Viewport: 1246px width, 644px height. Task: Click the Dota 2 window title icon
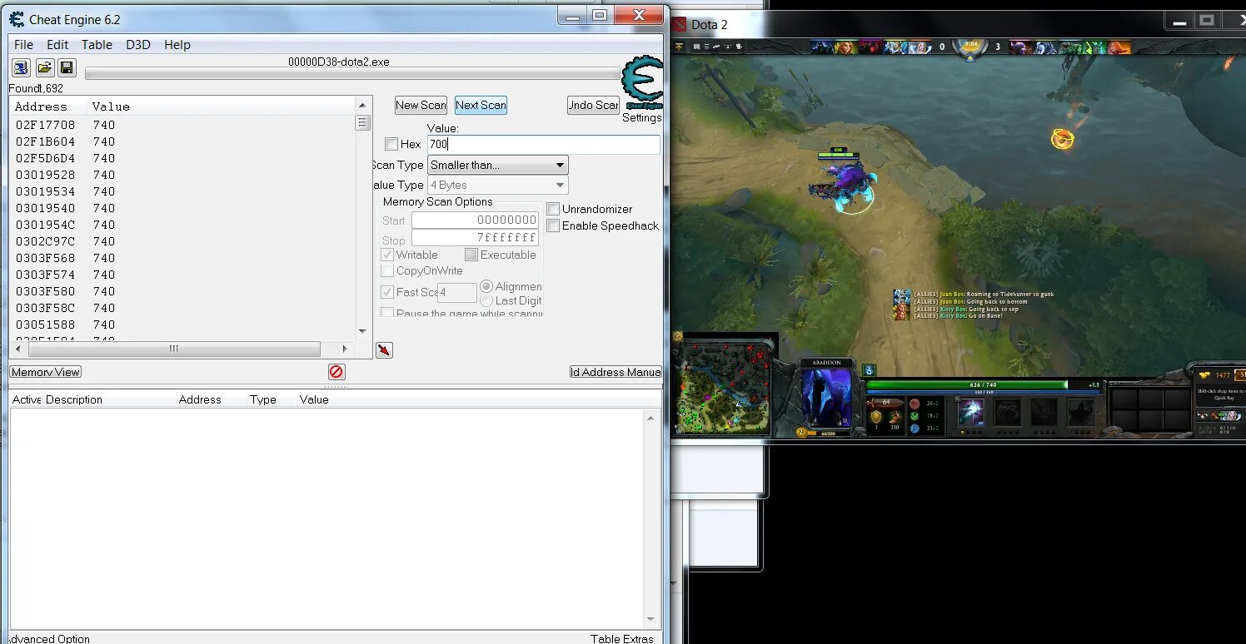click(680, 25)
